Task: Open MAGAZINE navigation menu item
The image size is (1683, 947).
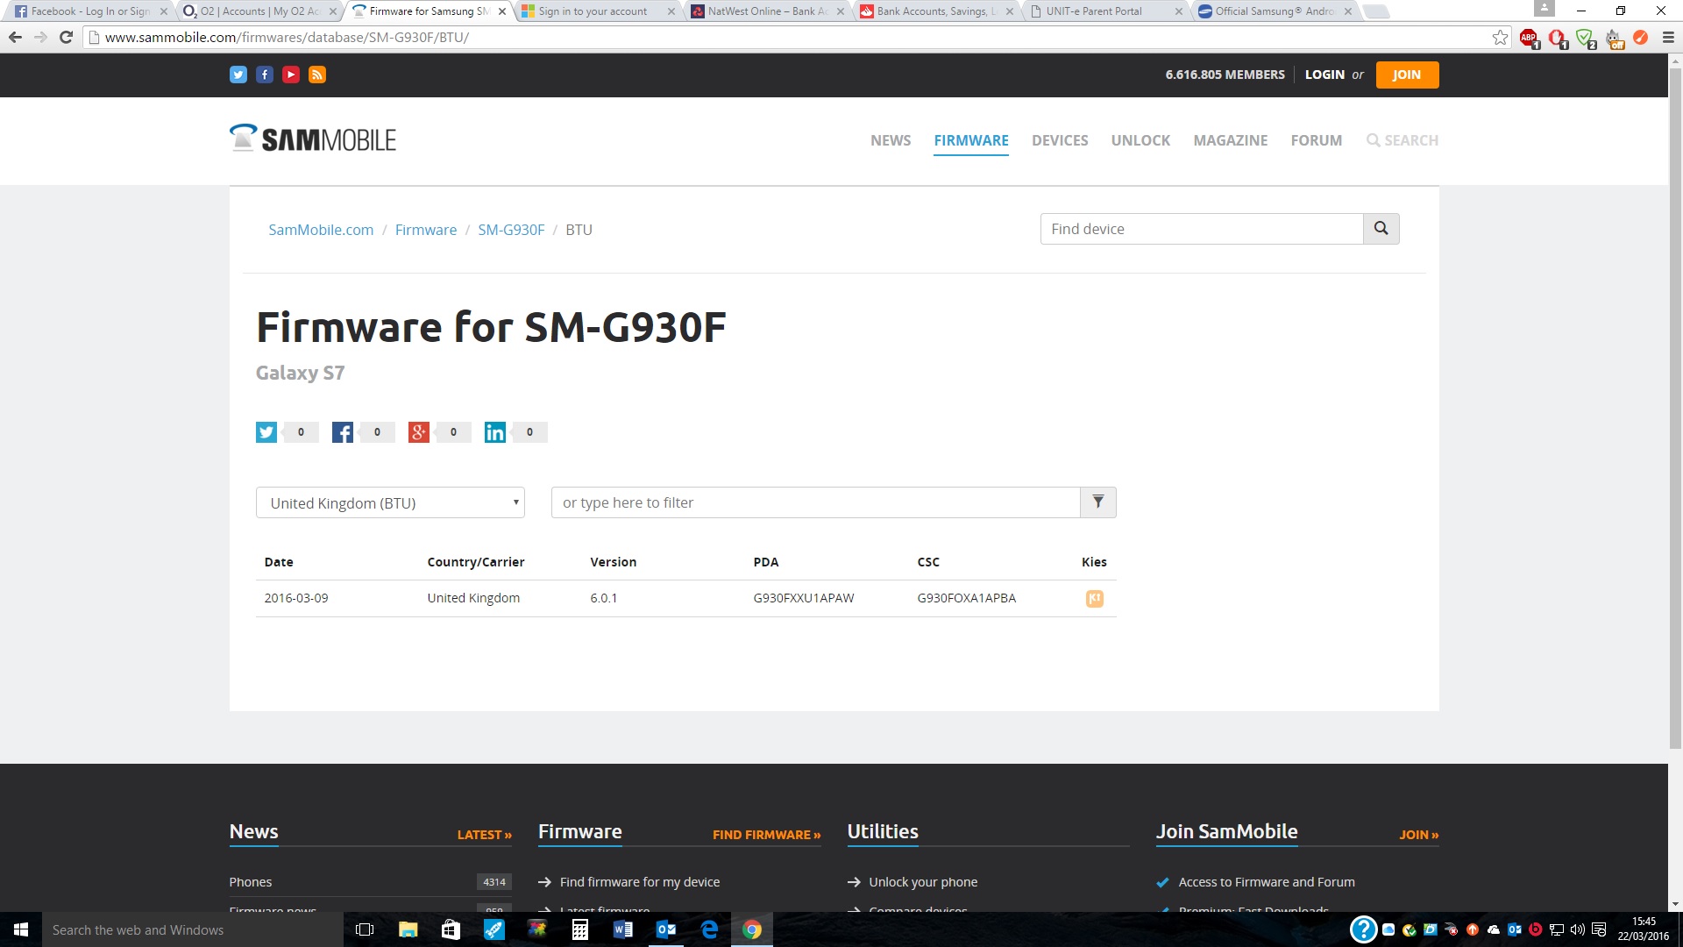Action: pos(1231,140)
